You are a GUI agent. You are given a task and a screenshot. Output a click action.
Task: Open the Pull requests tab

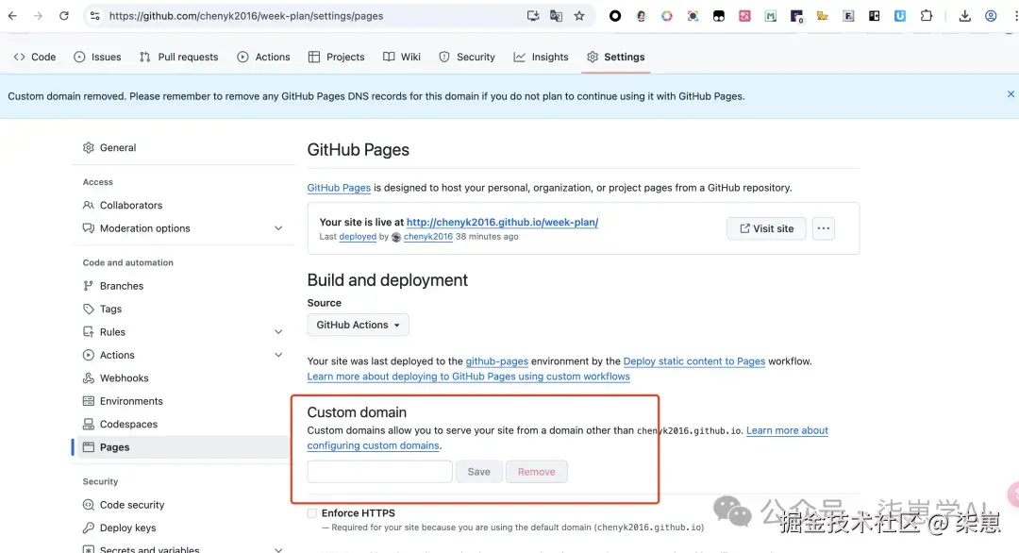tap(178, 57)
